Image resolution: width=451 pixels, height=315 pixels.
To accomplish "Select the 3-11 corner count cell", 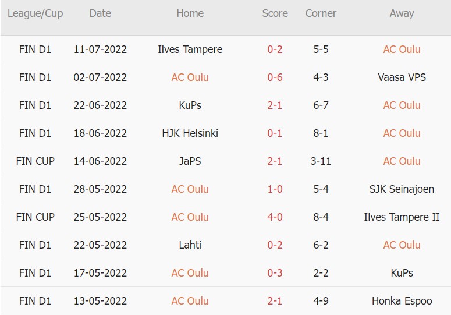I will 321,161.
